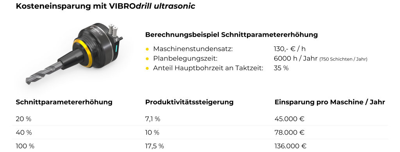Click the Kosteneinsparung mit VIBROdrill ultrasonic heading
The width and height of the screenshot is (400, 152).
coord(105,6)
